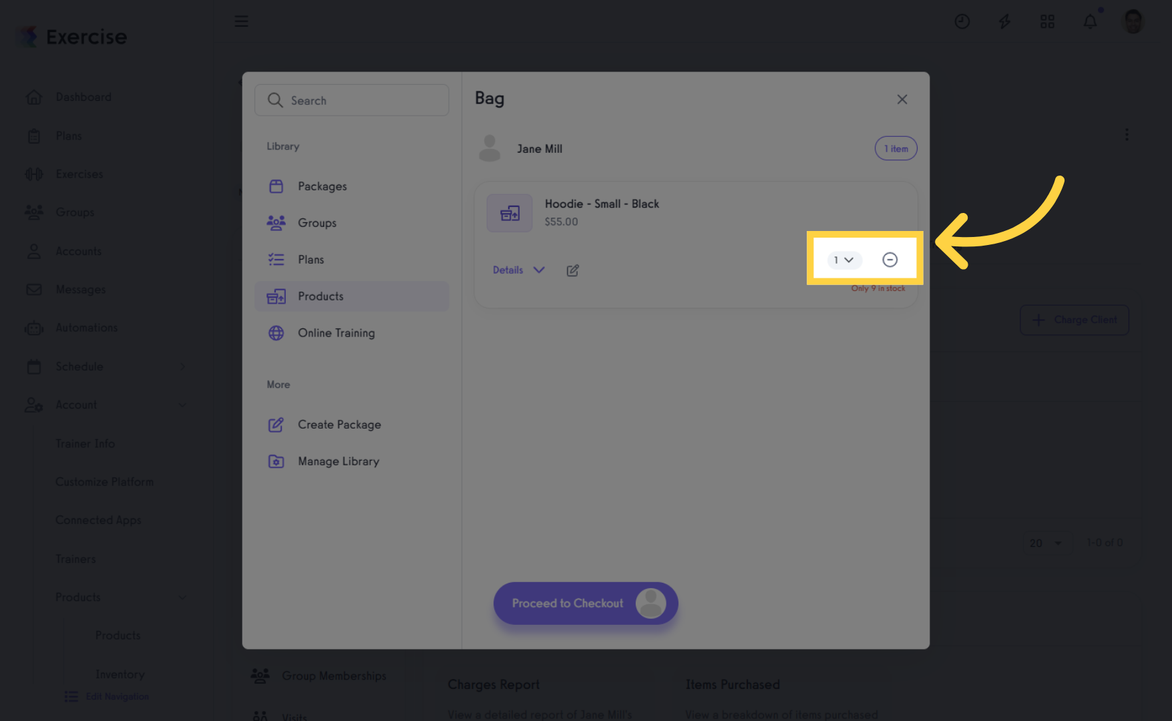
Task: Open the quantity dropdown showing 1
Action: [844, 260]
